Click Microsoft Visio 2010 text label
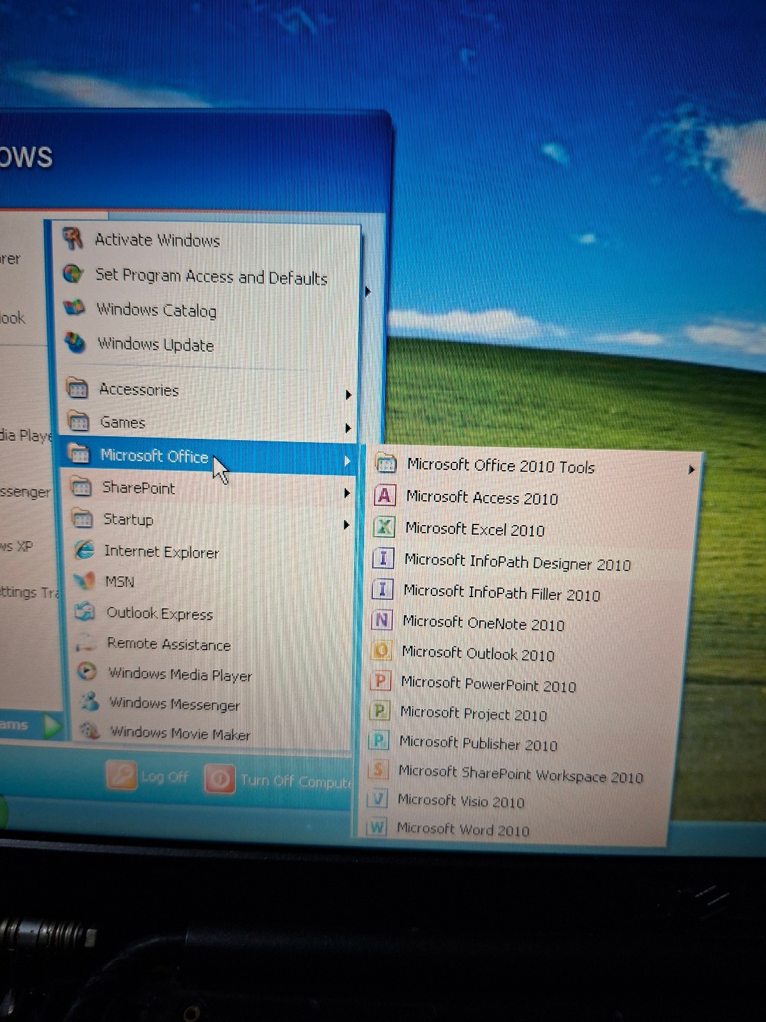Screen dimensions: 766x1022 click(x=461, y=800)
